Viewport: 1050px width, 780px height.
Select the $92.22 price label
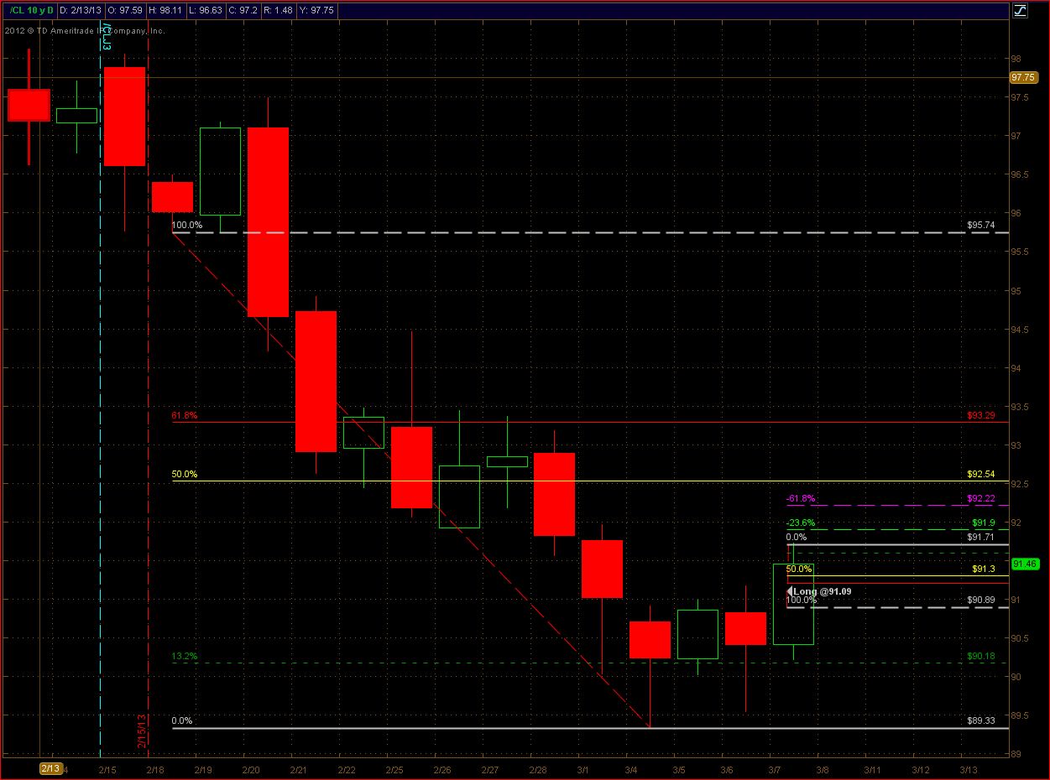[980, 498]
